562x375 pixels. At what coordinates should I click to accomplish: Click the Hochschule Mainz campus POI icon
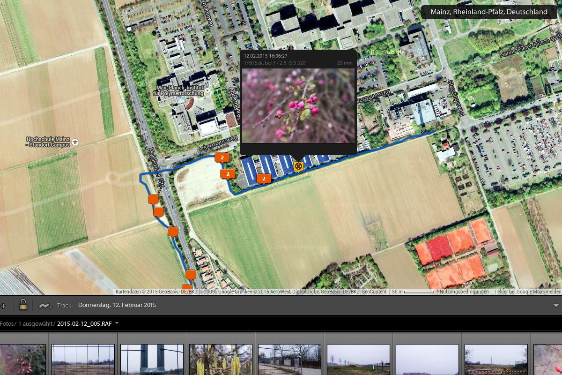click(75, 142)
